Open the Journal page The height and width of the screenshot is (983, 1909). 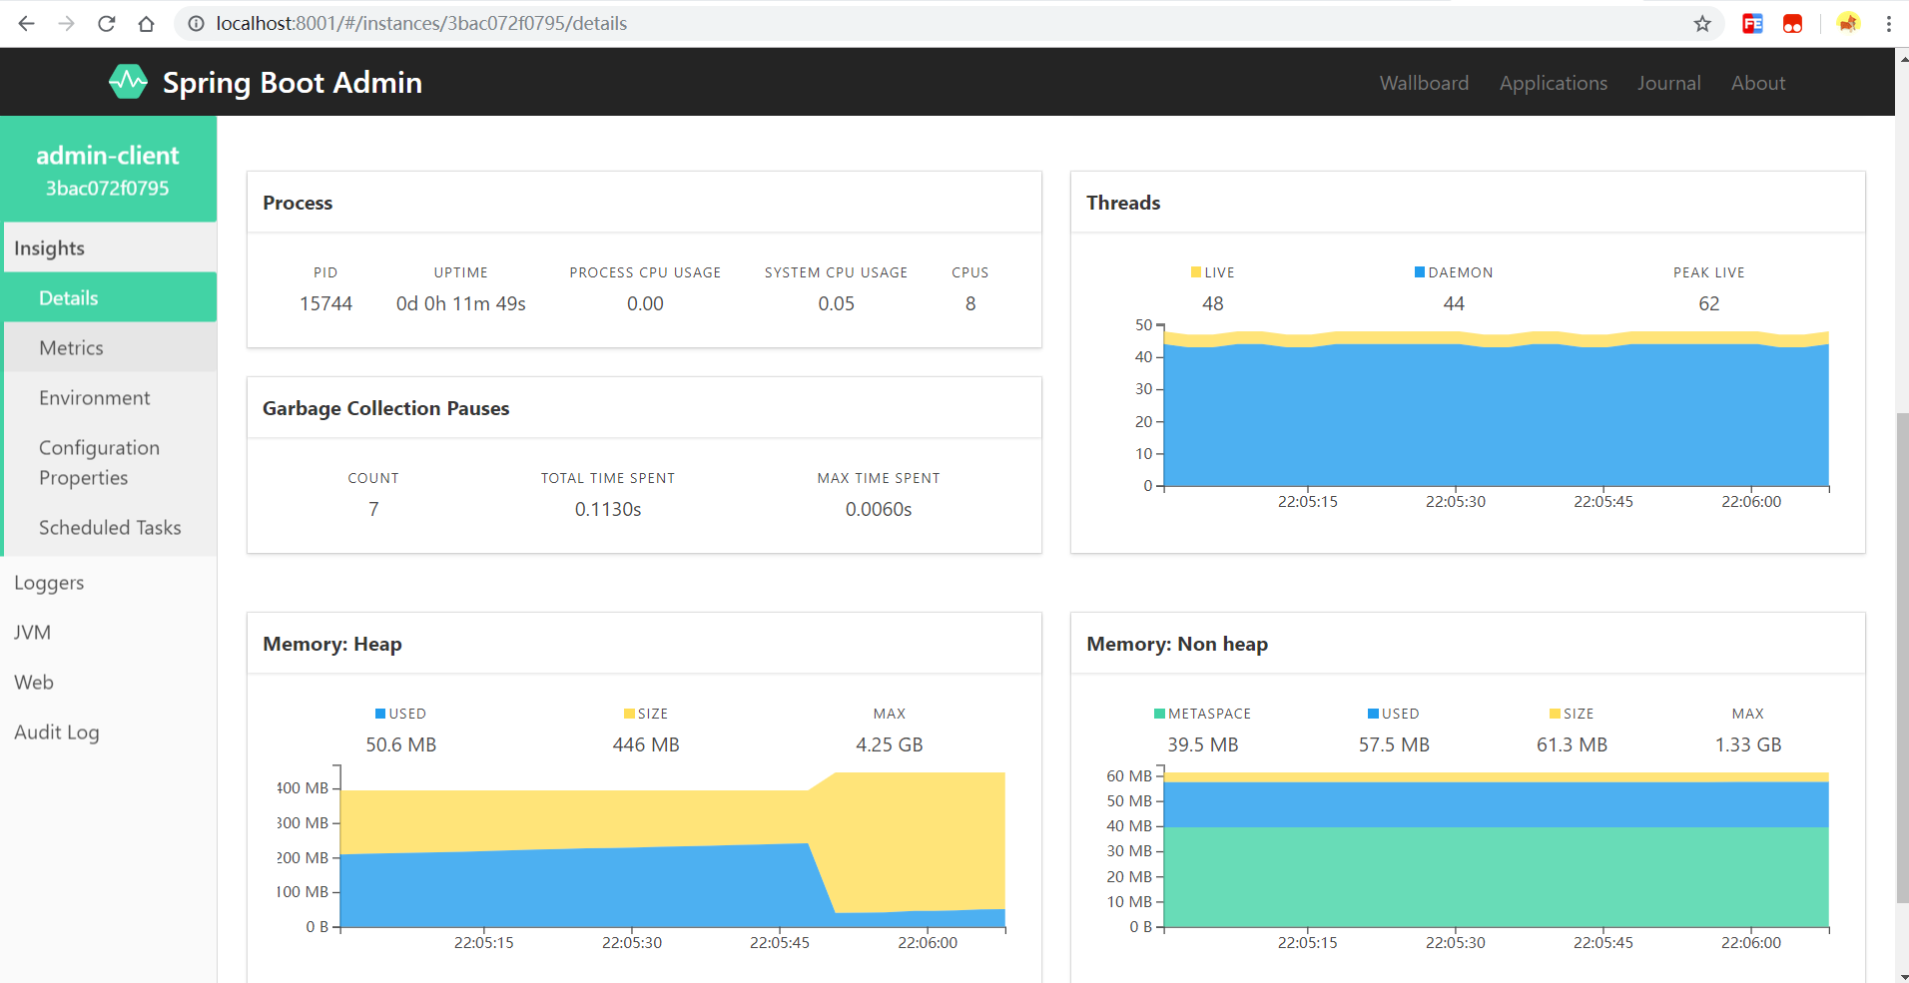point(1668,83)
